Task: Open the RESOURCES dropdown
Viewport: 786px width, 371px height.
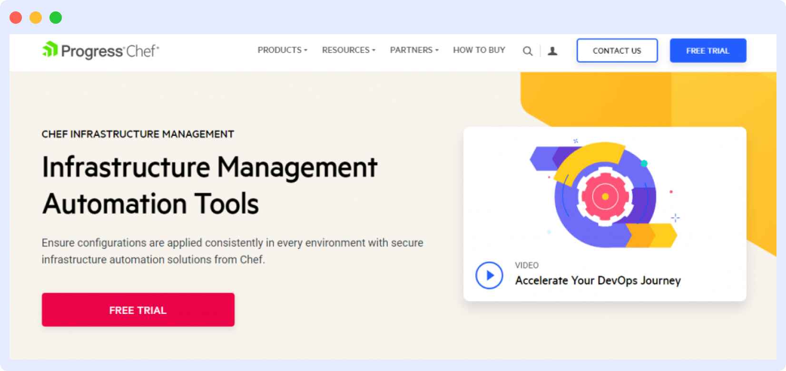Action: pos(348,50)
